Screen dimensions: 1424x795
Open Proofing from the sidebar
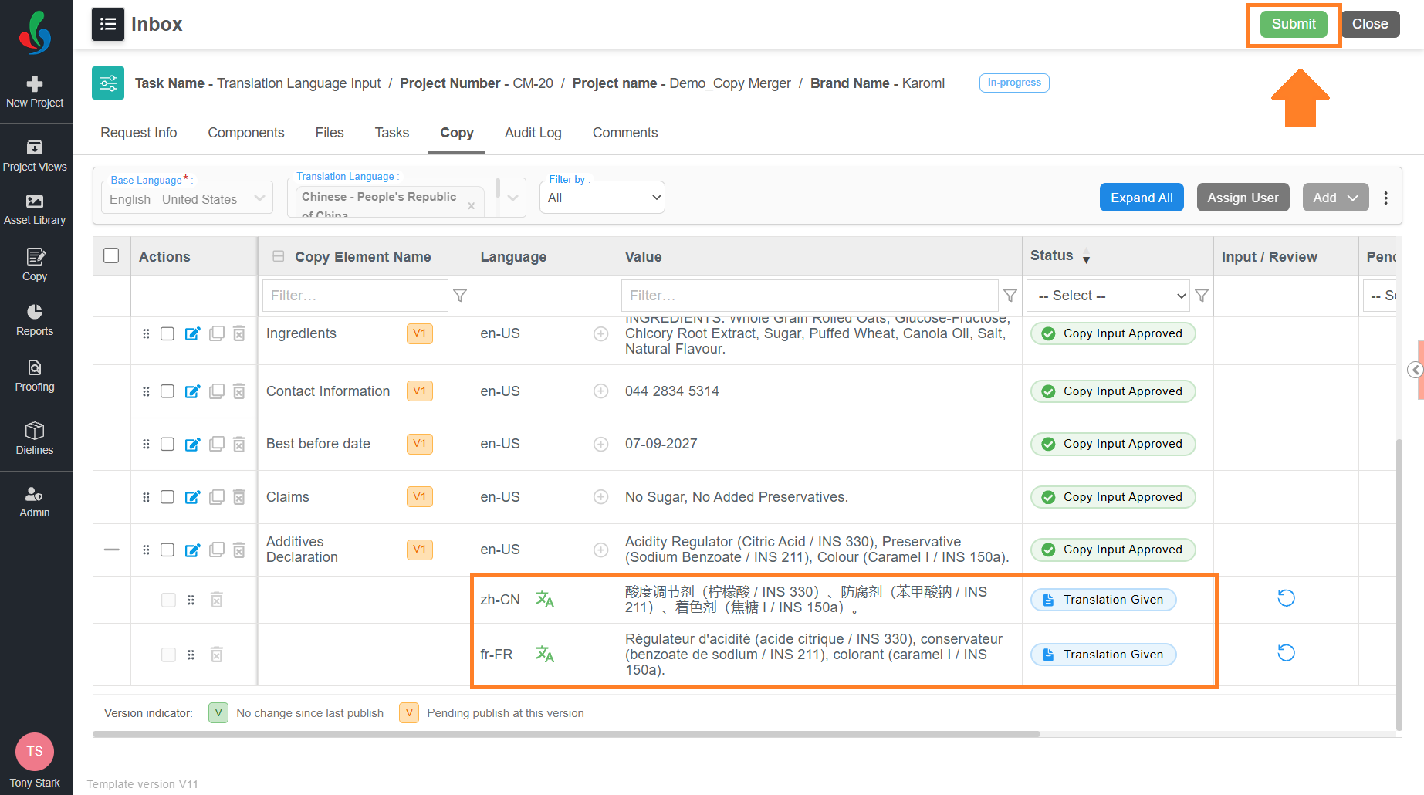click(35, 376)
